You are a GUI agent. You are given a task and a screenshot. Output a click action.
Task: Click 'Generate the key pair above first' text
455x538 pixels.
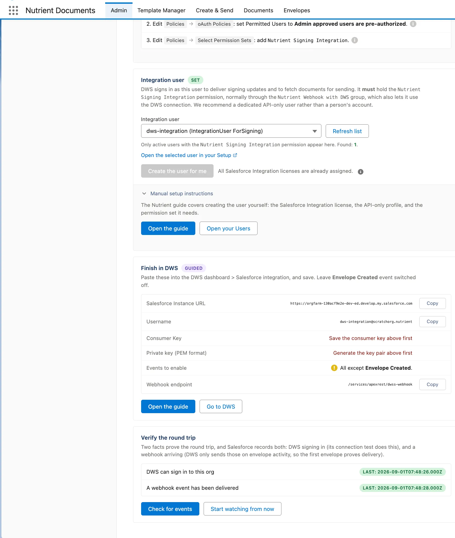click(373, 353)
